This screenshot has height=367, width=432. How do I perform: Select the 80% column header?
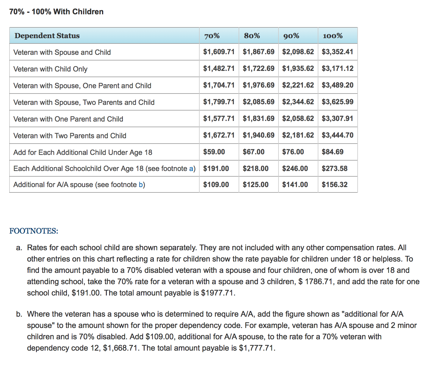(252, 36)
